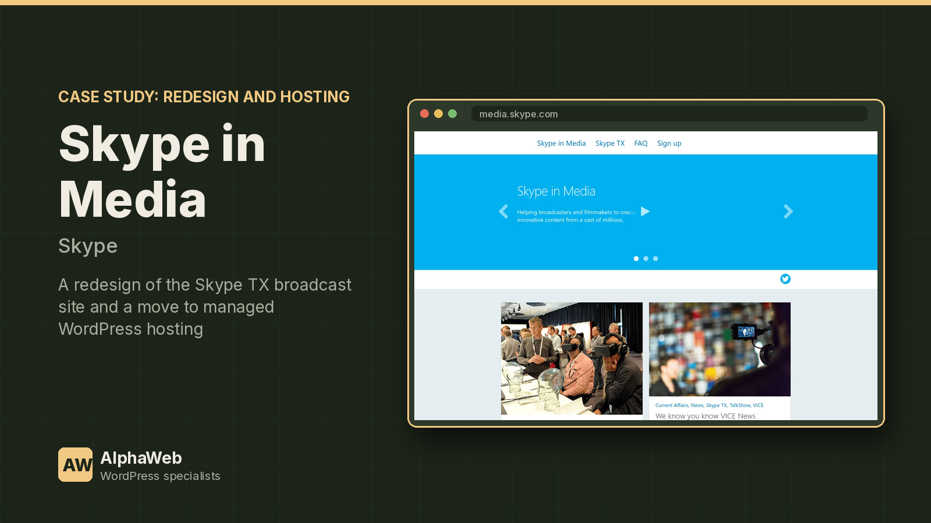Open the FAQ nav item

(641, 144)
